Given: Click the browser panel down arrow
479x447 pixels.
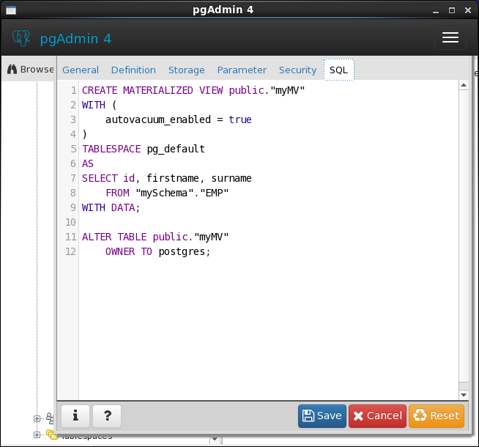Looking at the screenshot, I should point(215,440).
